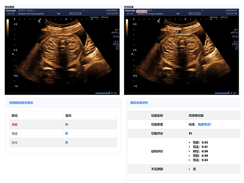Toggle the 肾盂 display checkbox
This screenshot has width=244, height=183.
(x=66, y=133)
